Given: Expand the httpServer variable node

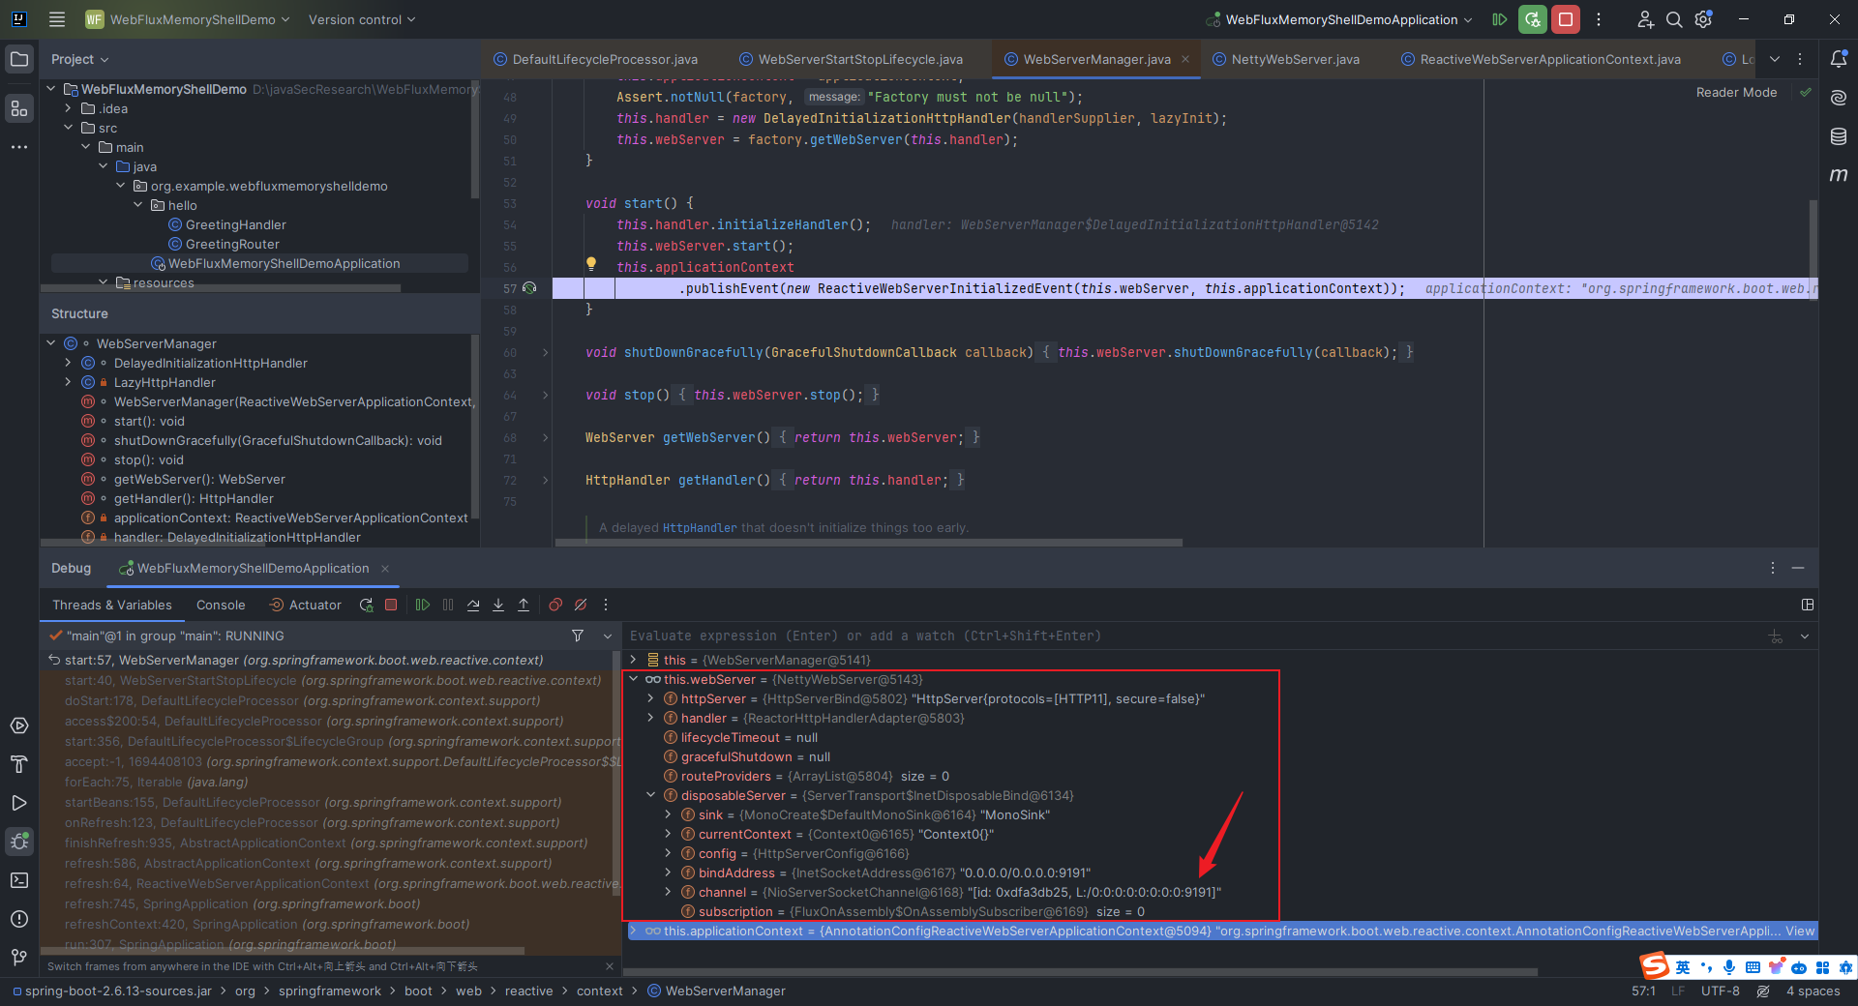Looking at the screenshot, I should tap(651, 698).
